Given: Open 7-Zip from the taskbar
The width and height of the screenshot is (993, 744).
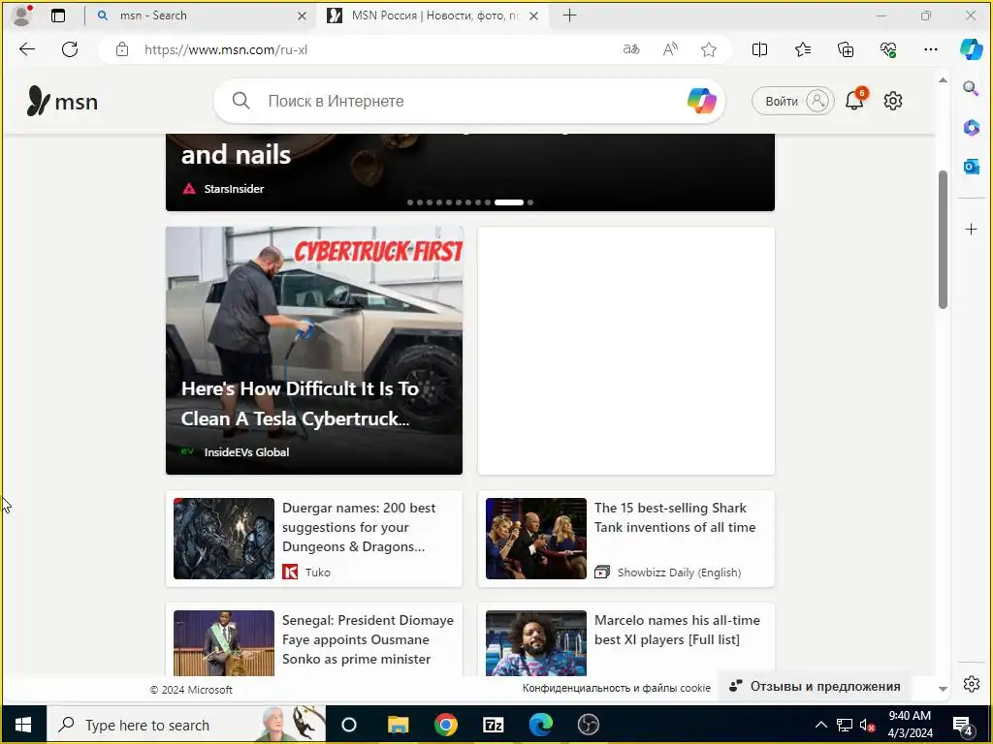Looking at the screenshot, I should pos(494,725).
